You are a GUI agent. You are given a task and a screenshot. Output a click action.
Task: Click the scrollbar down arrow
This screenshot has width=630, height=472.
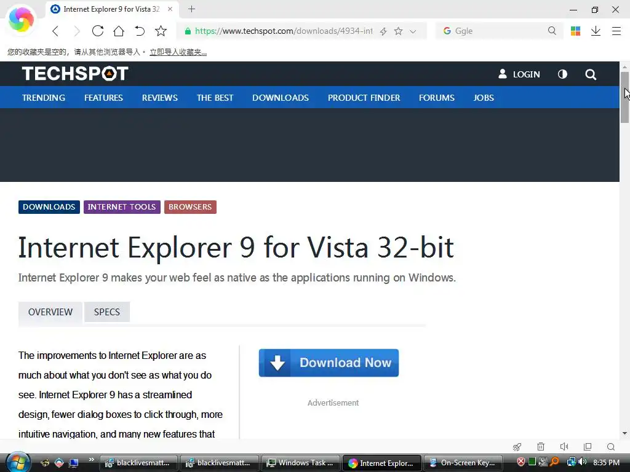pyautogui.click(x=624, y=433)
